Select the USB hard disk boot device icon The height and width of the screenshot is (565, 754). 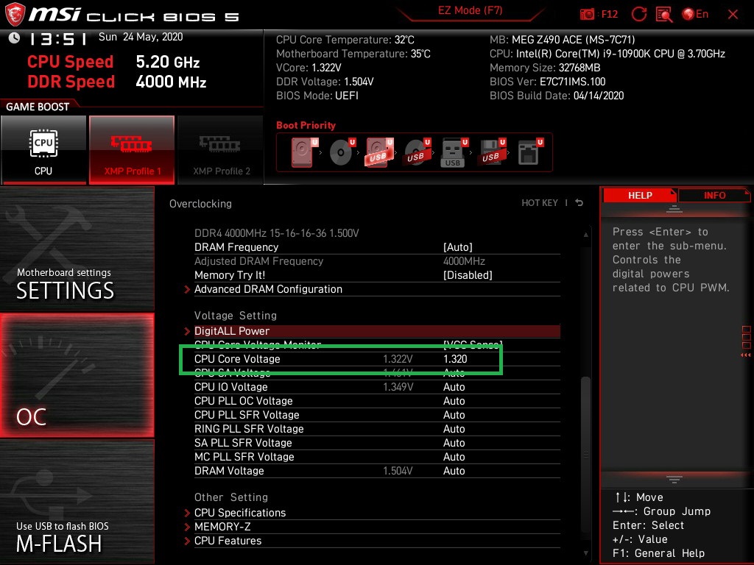tap(380, 152)
